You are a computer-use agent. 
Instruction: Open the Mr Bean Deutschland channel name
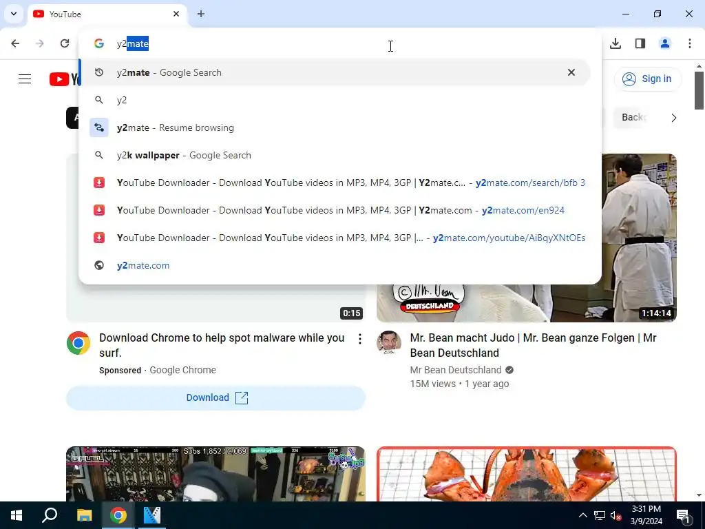point(456,370)
